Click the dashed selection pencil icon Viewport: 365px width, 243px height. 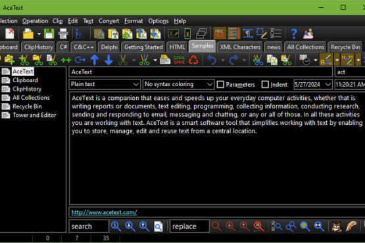261,33
